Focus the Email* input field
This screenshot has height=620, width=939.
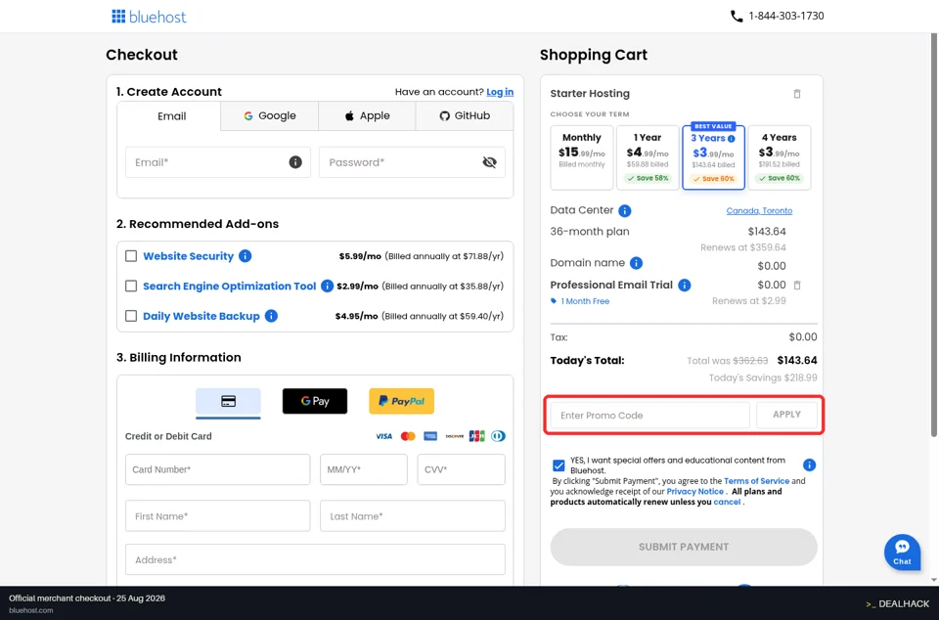click(218, 162)
